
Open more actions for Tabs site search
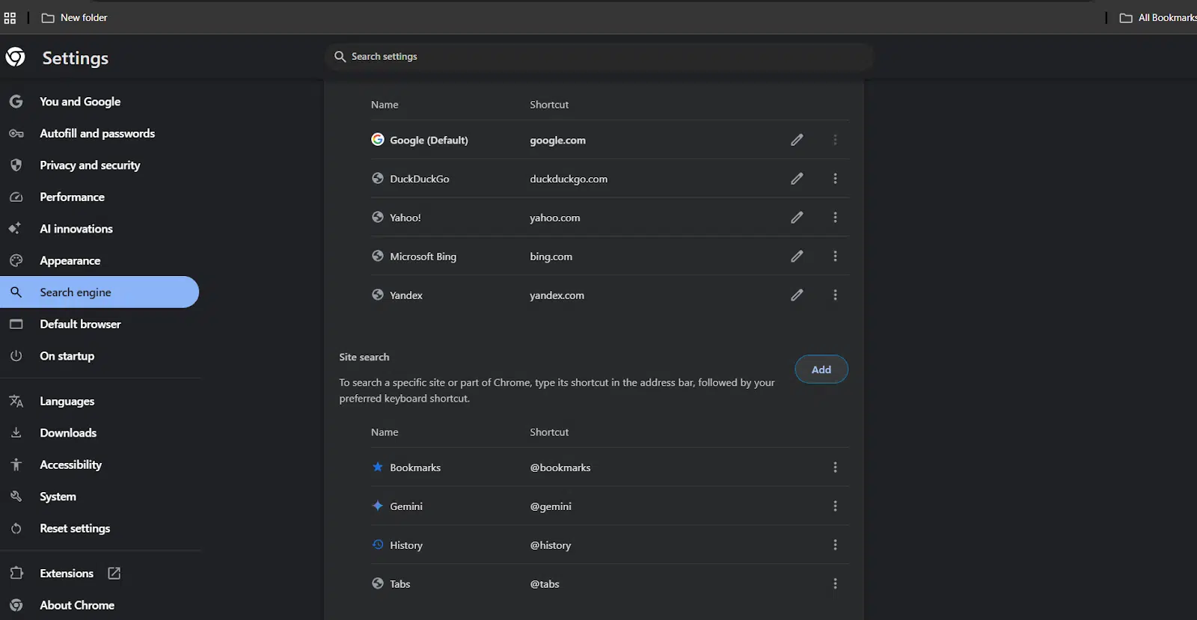(835, 584)
